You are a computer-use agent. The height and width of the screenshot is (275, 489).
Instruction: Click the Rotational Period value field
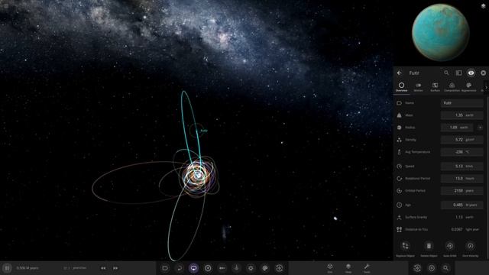point(461,178)
